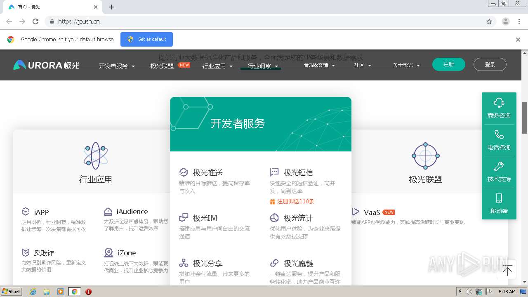Viewport: 528px width, 297px height.
Task: Open Chrome profile avatar icon
Action: tap(505, 21)
